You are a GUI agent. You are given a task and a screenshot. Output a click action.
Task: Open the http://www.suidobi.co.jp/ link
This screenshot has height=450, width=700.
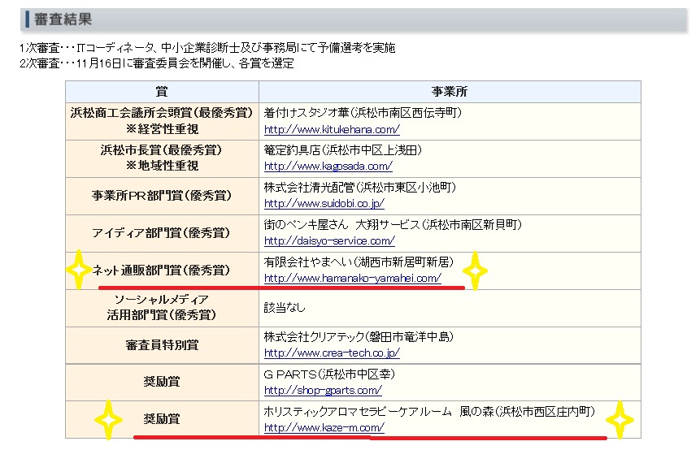point(324,204)
